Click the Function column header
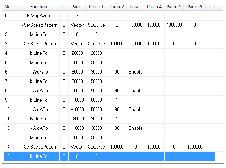Image resolution: width=226 pixels, height=168 pixels. (x=39, y=7)
